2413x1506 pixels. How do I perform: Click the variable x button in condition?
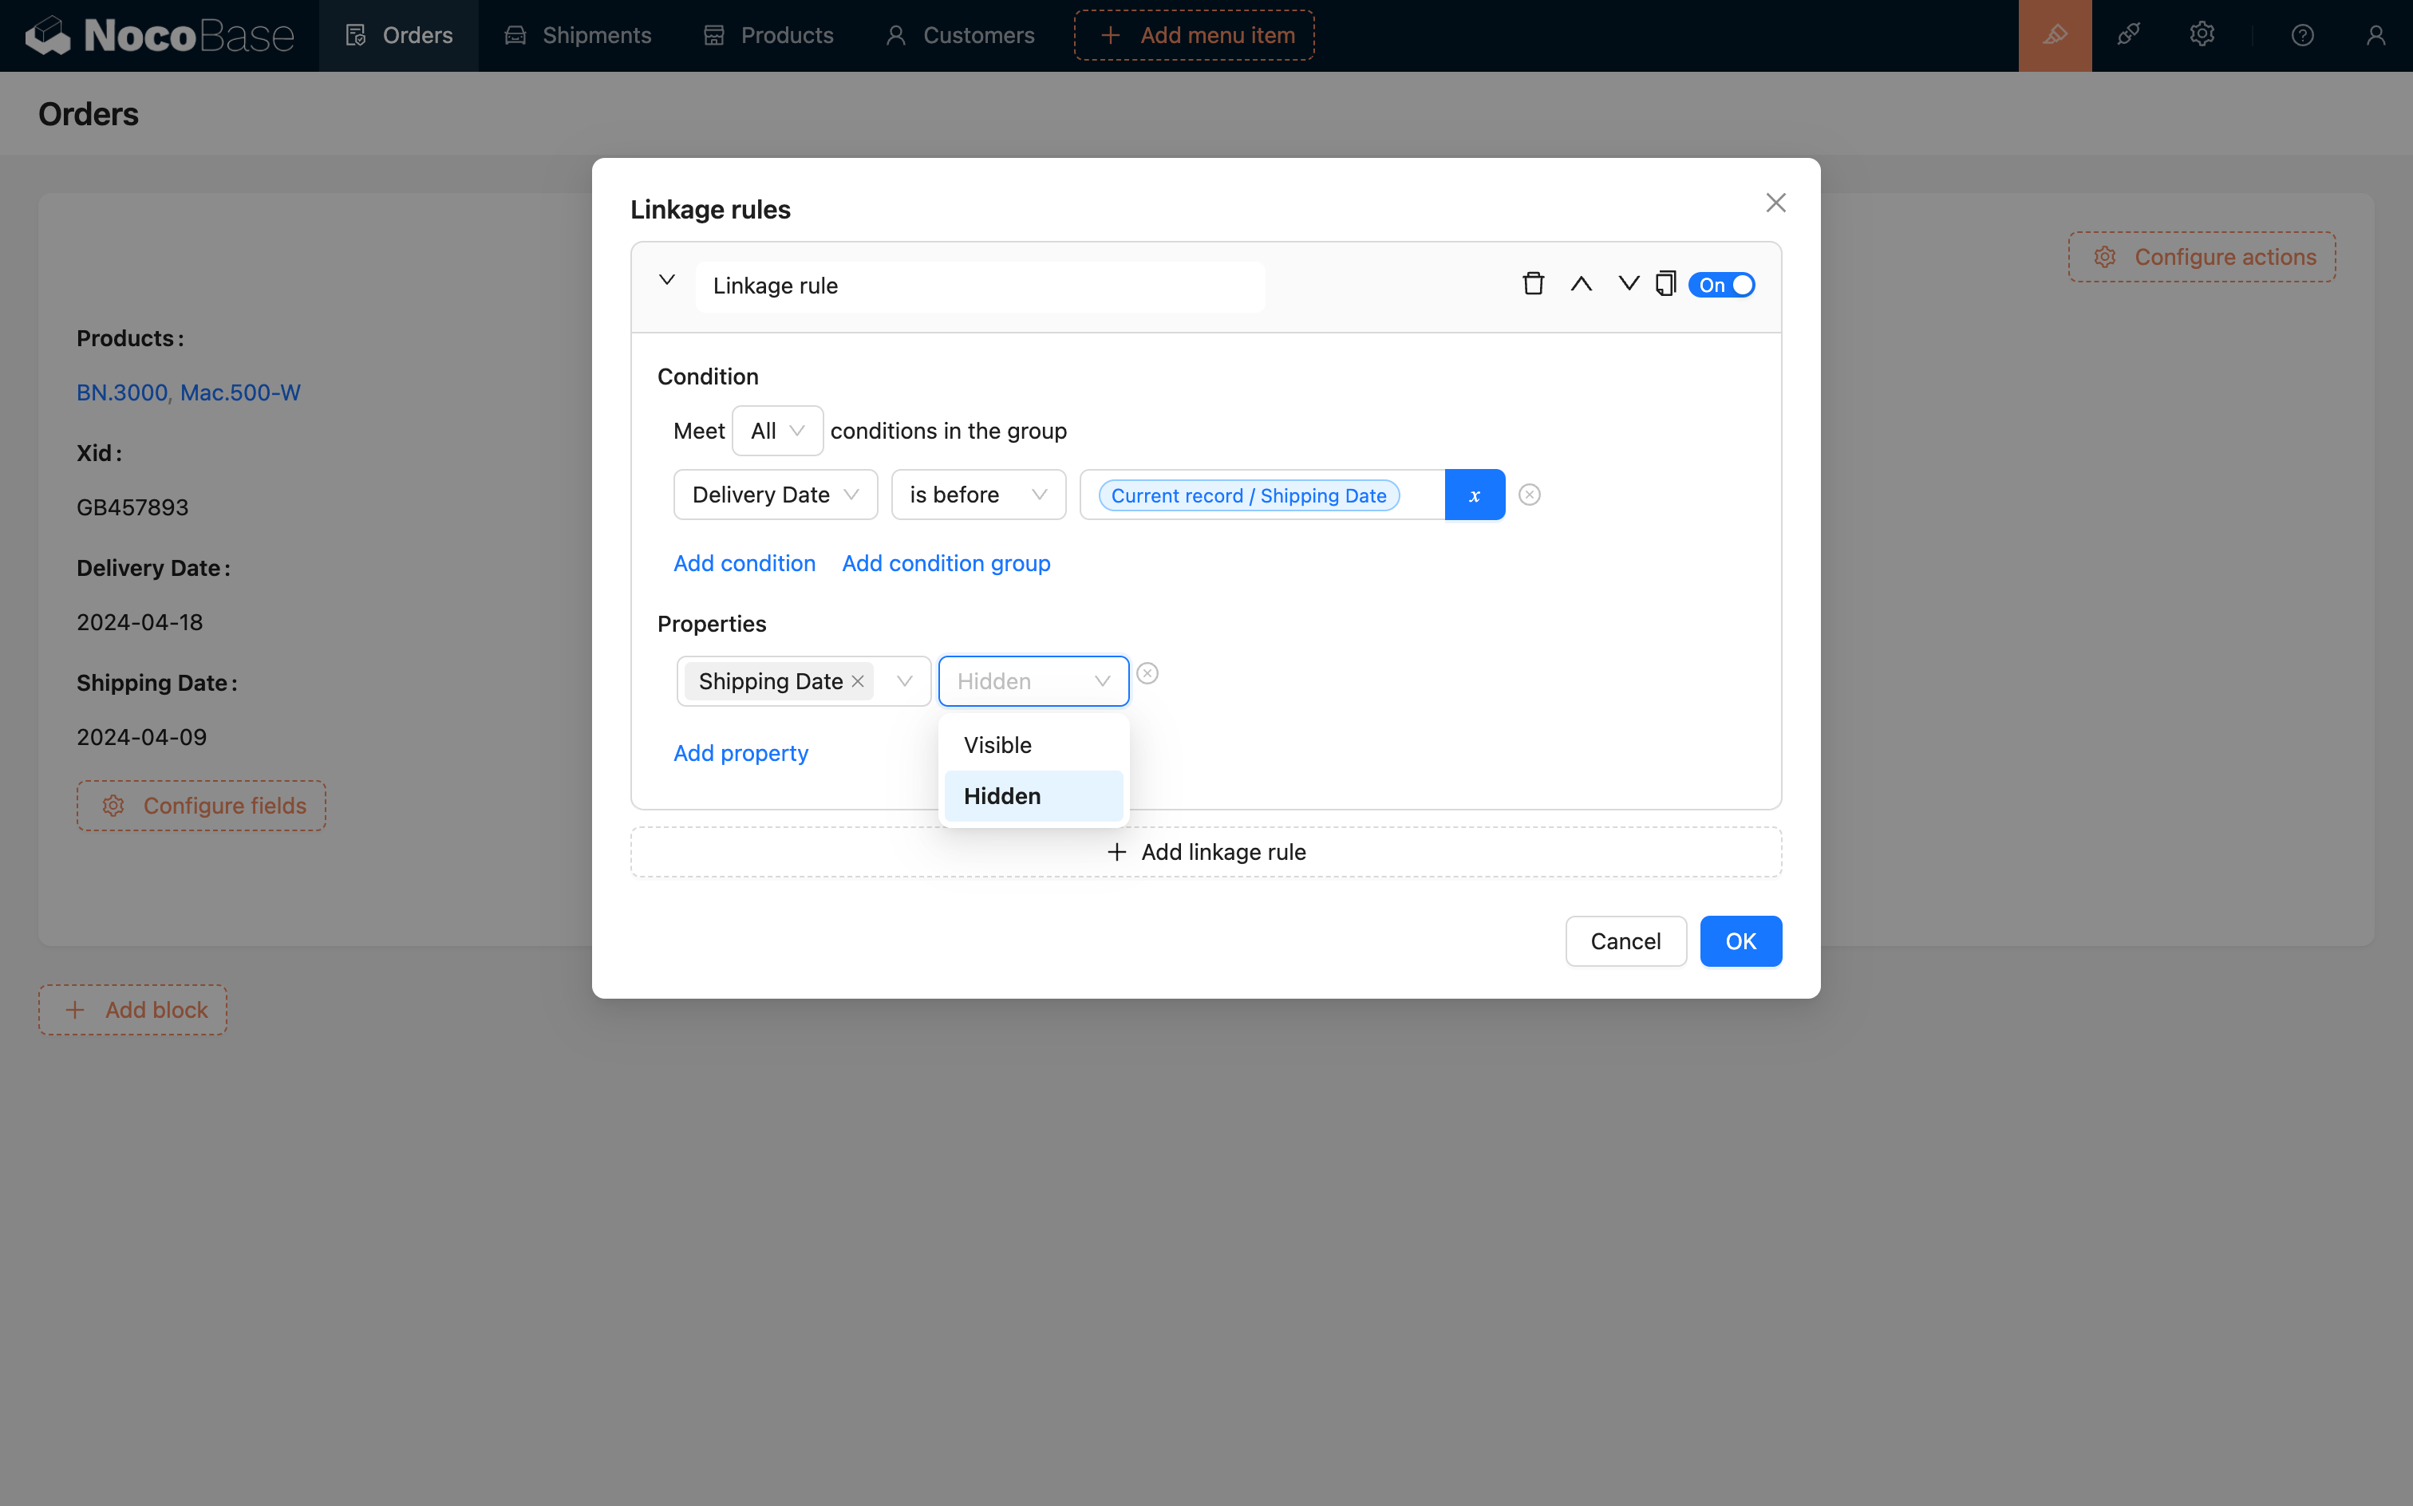1475,495
